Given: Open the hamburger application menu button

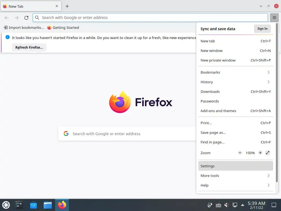Looking at the screenshot, I should coord(274,18).
